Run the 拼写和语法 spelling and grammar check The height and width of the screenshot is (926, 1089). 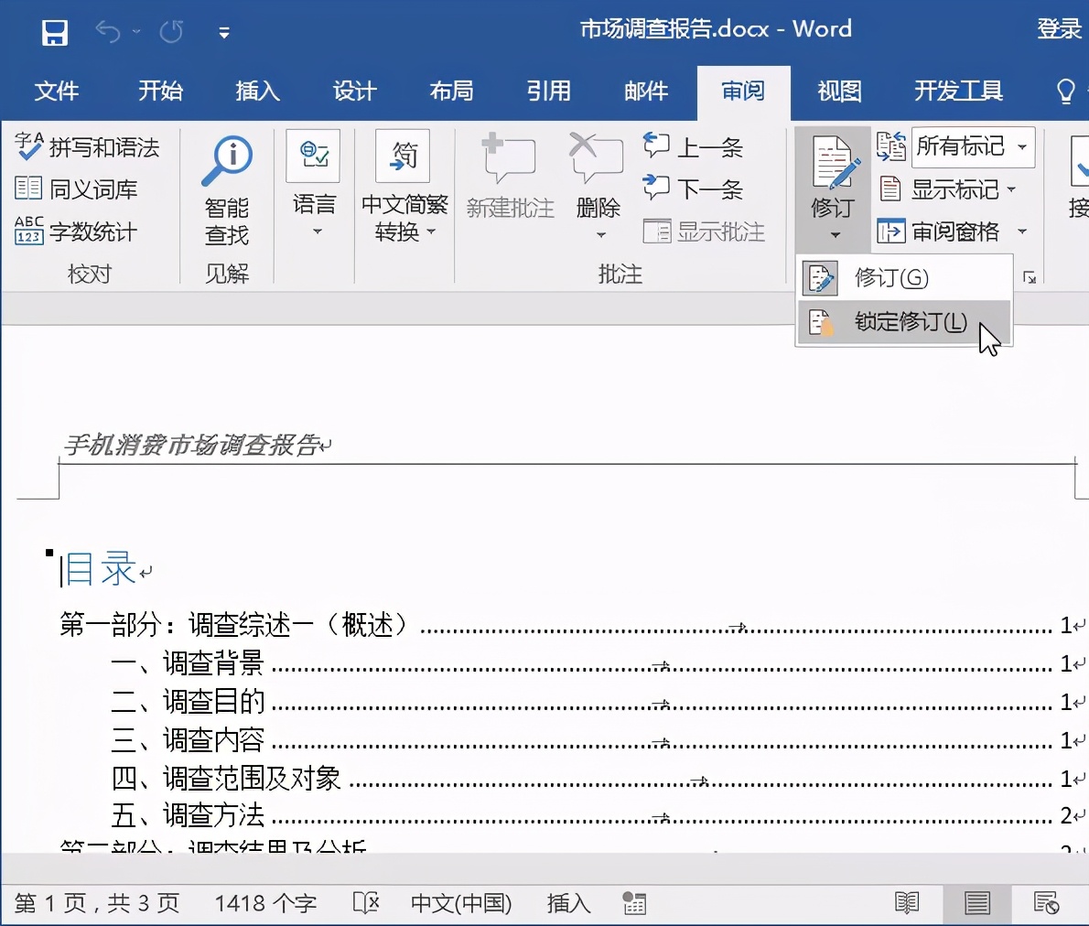point(89,146)
